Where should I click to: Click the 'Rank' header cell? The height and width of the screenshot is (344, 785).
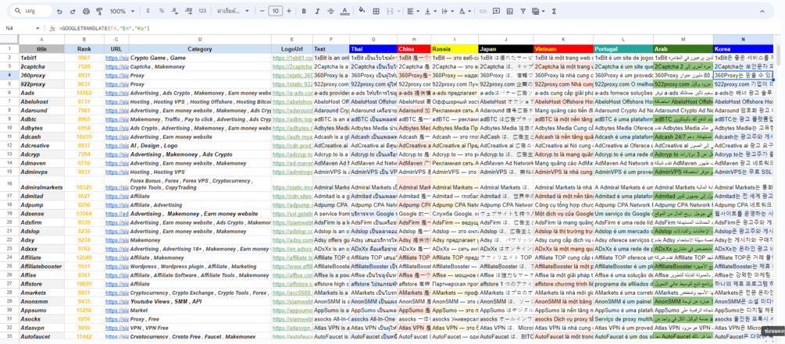tap(84, 49)
